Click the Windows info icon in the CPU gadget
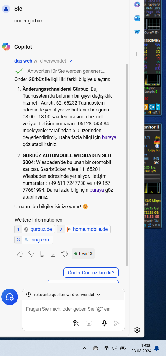This screenshot has width=166, height=356. point(158,107)
